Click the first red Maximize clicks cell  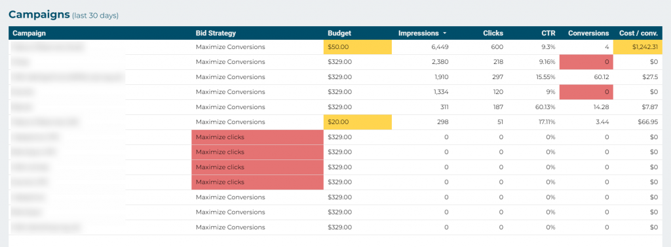[x=258, y=137]
